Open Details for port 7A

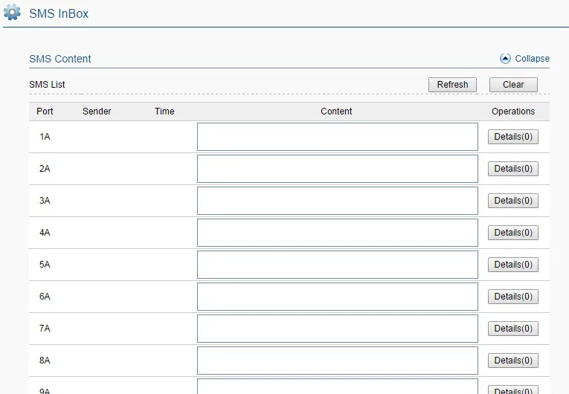pos(513,329)
